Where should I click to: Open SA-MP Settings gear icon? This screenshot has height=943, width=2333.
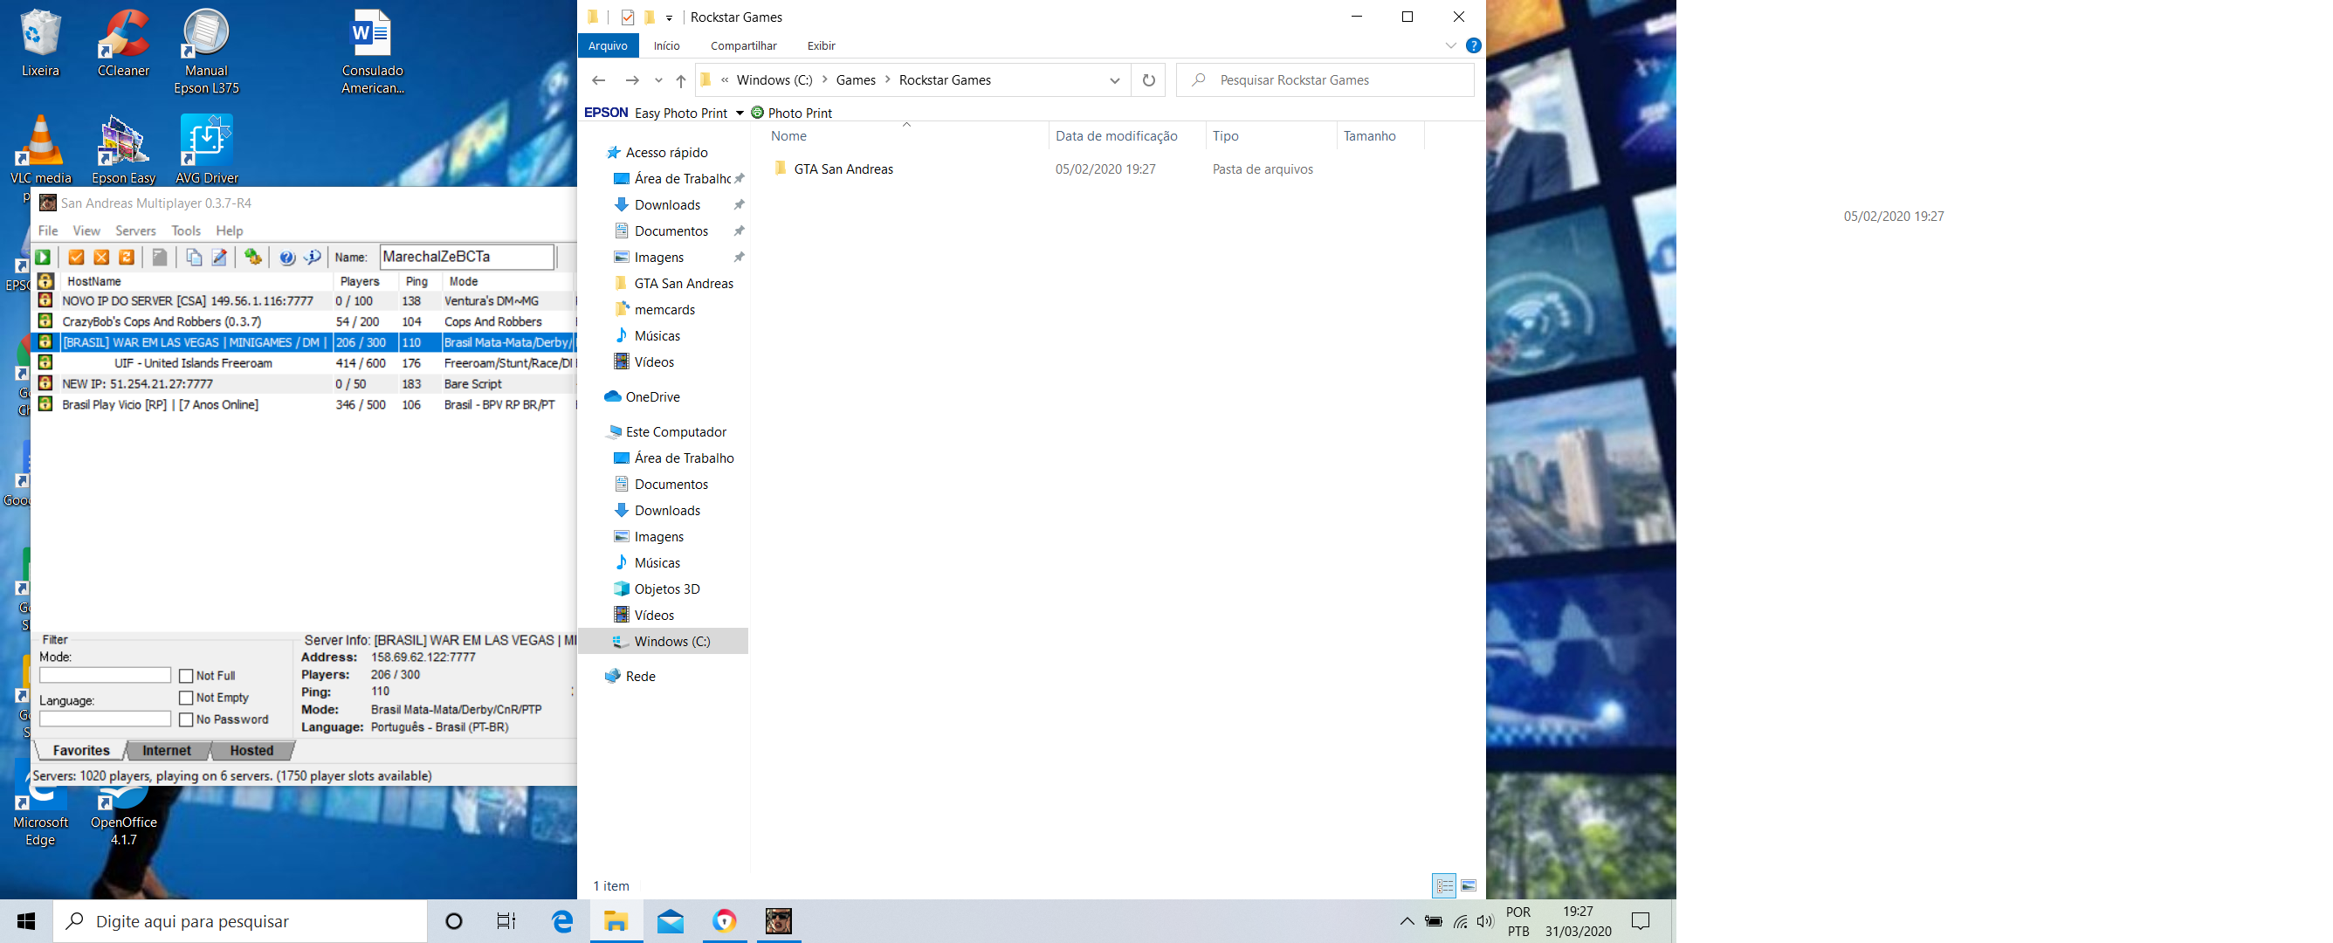(253, 258)
